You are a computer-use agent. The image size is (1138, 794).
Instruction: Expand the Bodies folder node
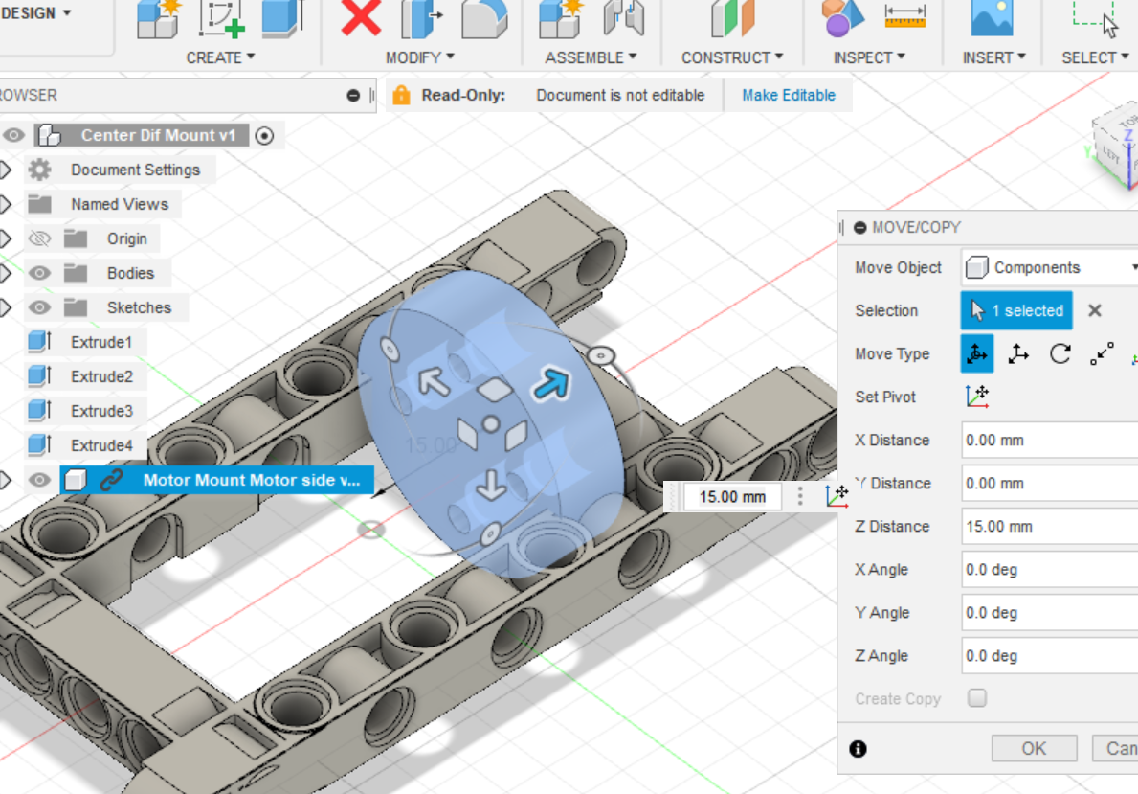(6, 273)
